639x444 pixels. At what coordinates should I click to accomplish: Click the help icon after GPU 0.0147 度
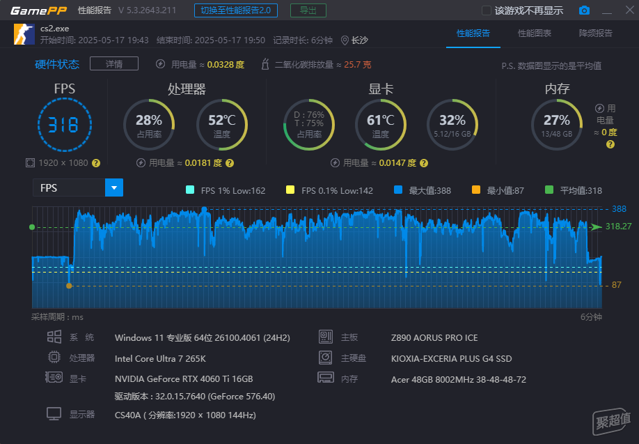pos(424,163)
